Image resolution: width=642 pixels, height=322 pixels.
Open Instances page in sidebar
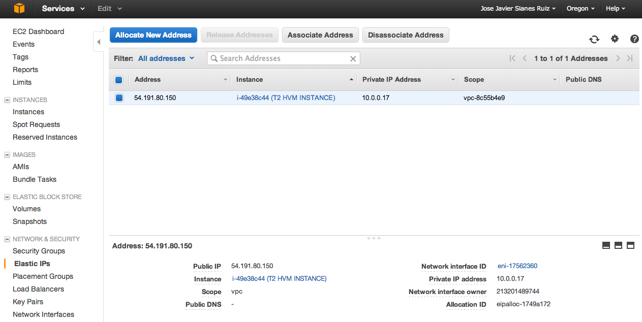tap(28, 112)
